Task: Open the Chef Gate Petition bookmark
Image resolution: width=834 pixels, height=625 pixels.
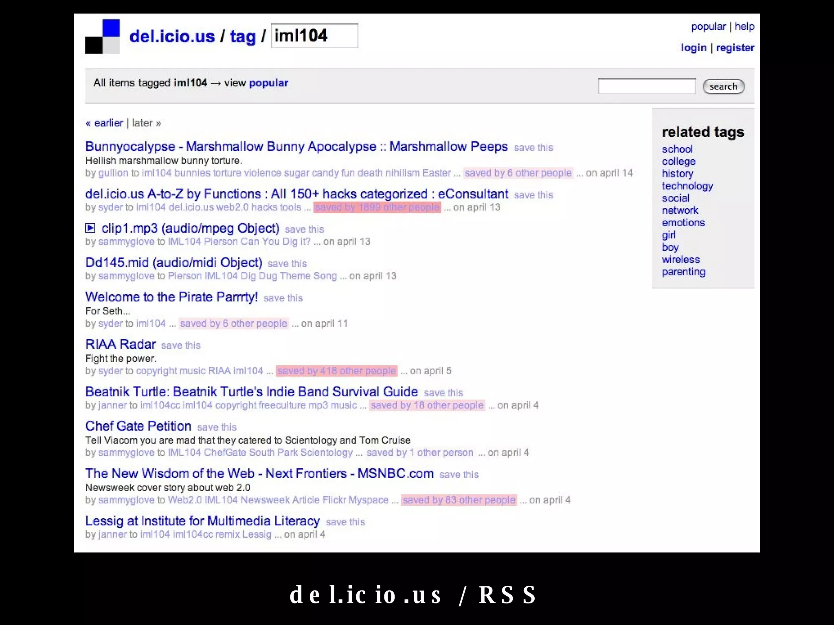Action: (x=138, y=426)
